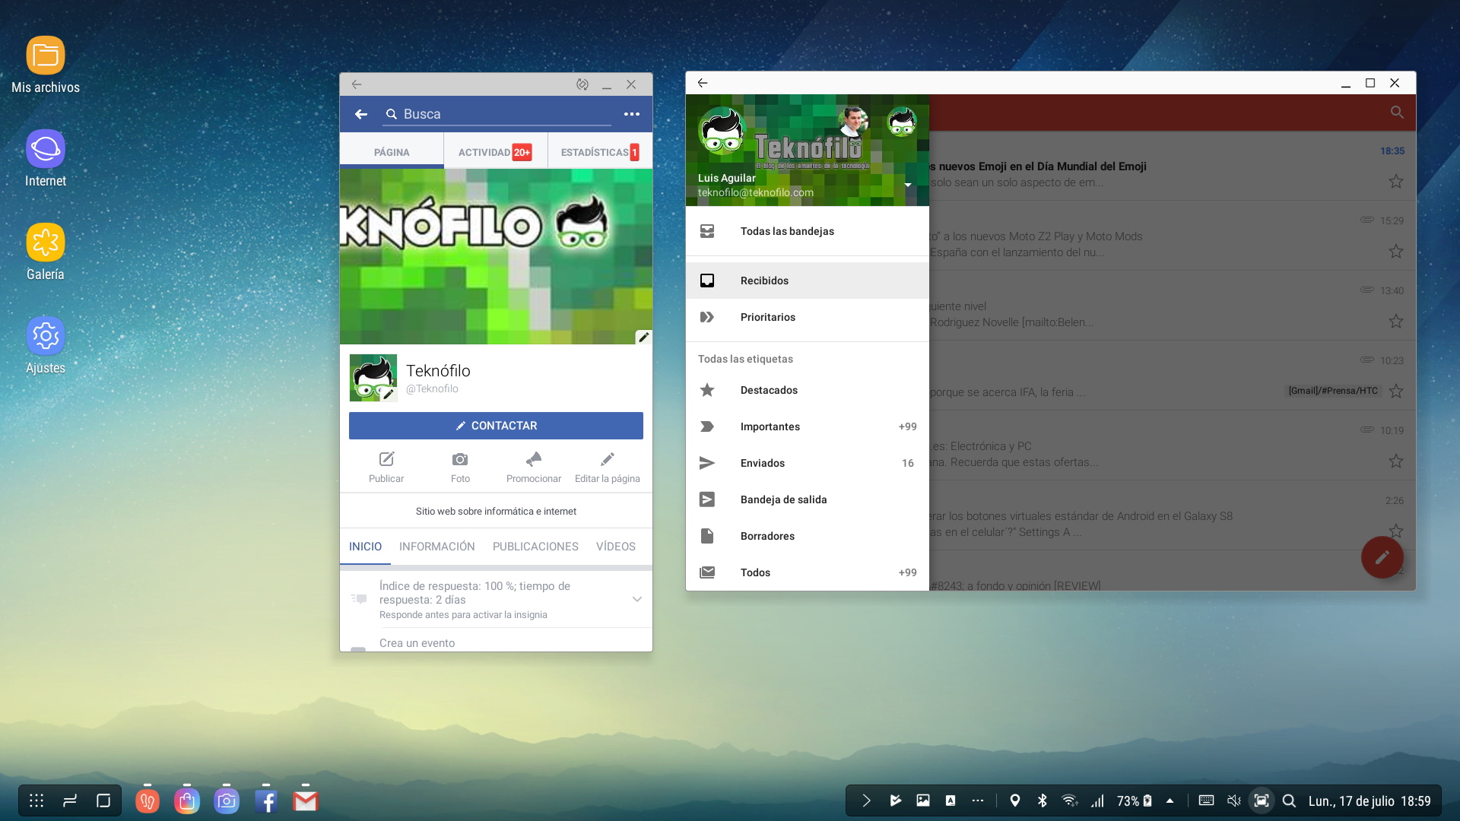Open the Camera app in taskbar
Screen dimensions: 1460x821
[227, 800]
